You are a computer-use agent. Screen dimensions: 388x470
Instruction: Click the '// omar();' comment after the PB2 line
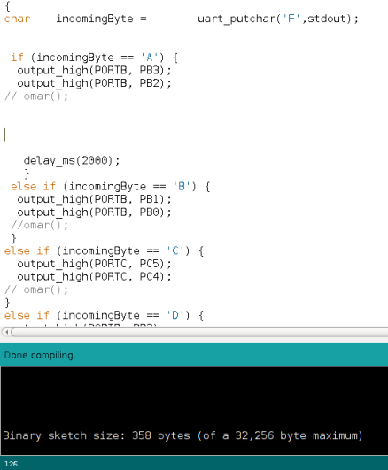point(36,96)
